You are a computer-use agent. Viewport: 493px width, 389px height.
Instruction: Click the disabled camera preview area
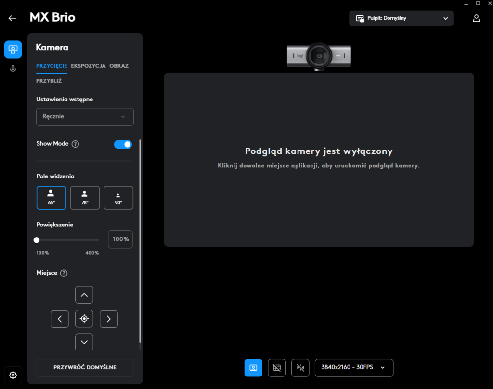pyautogui.click(x=319, y=160)
